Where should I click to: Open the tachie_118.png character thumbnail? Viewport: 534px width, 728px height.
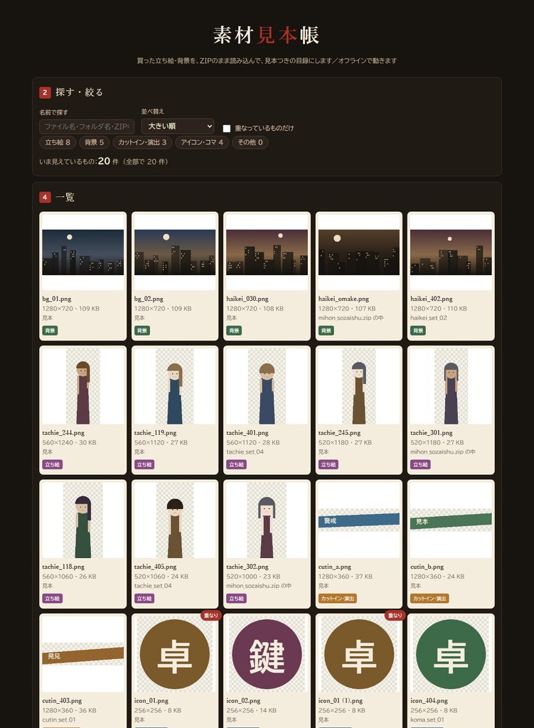tap(82, 520)
